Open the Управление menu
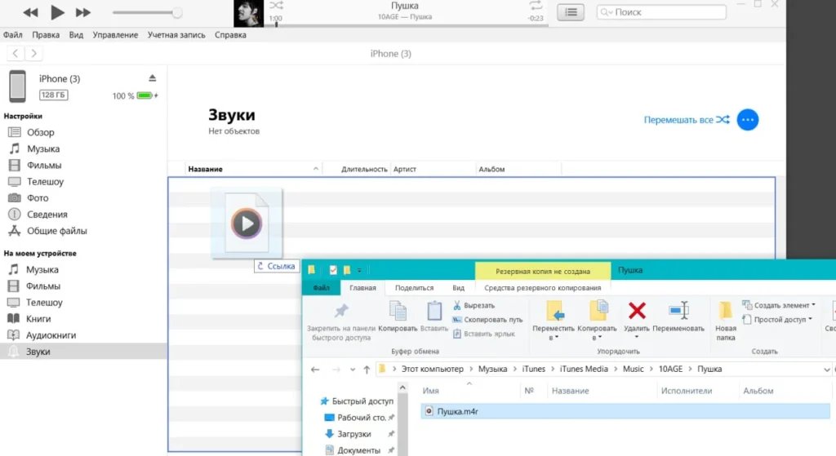 pyautogui.click(x=115, y=34)
